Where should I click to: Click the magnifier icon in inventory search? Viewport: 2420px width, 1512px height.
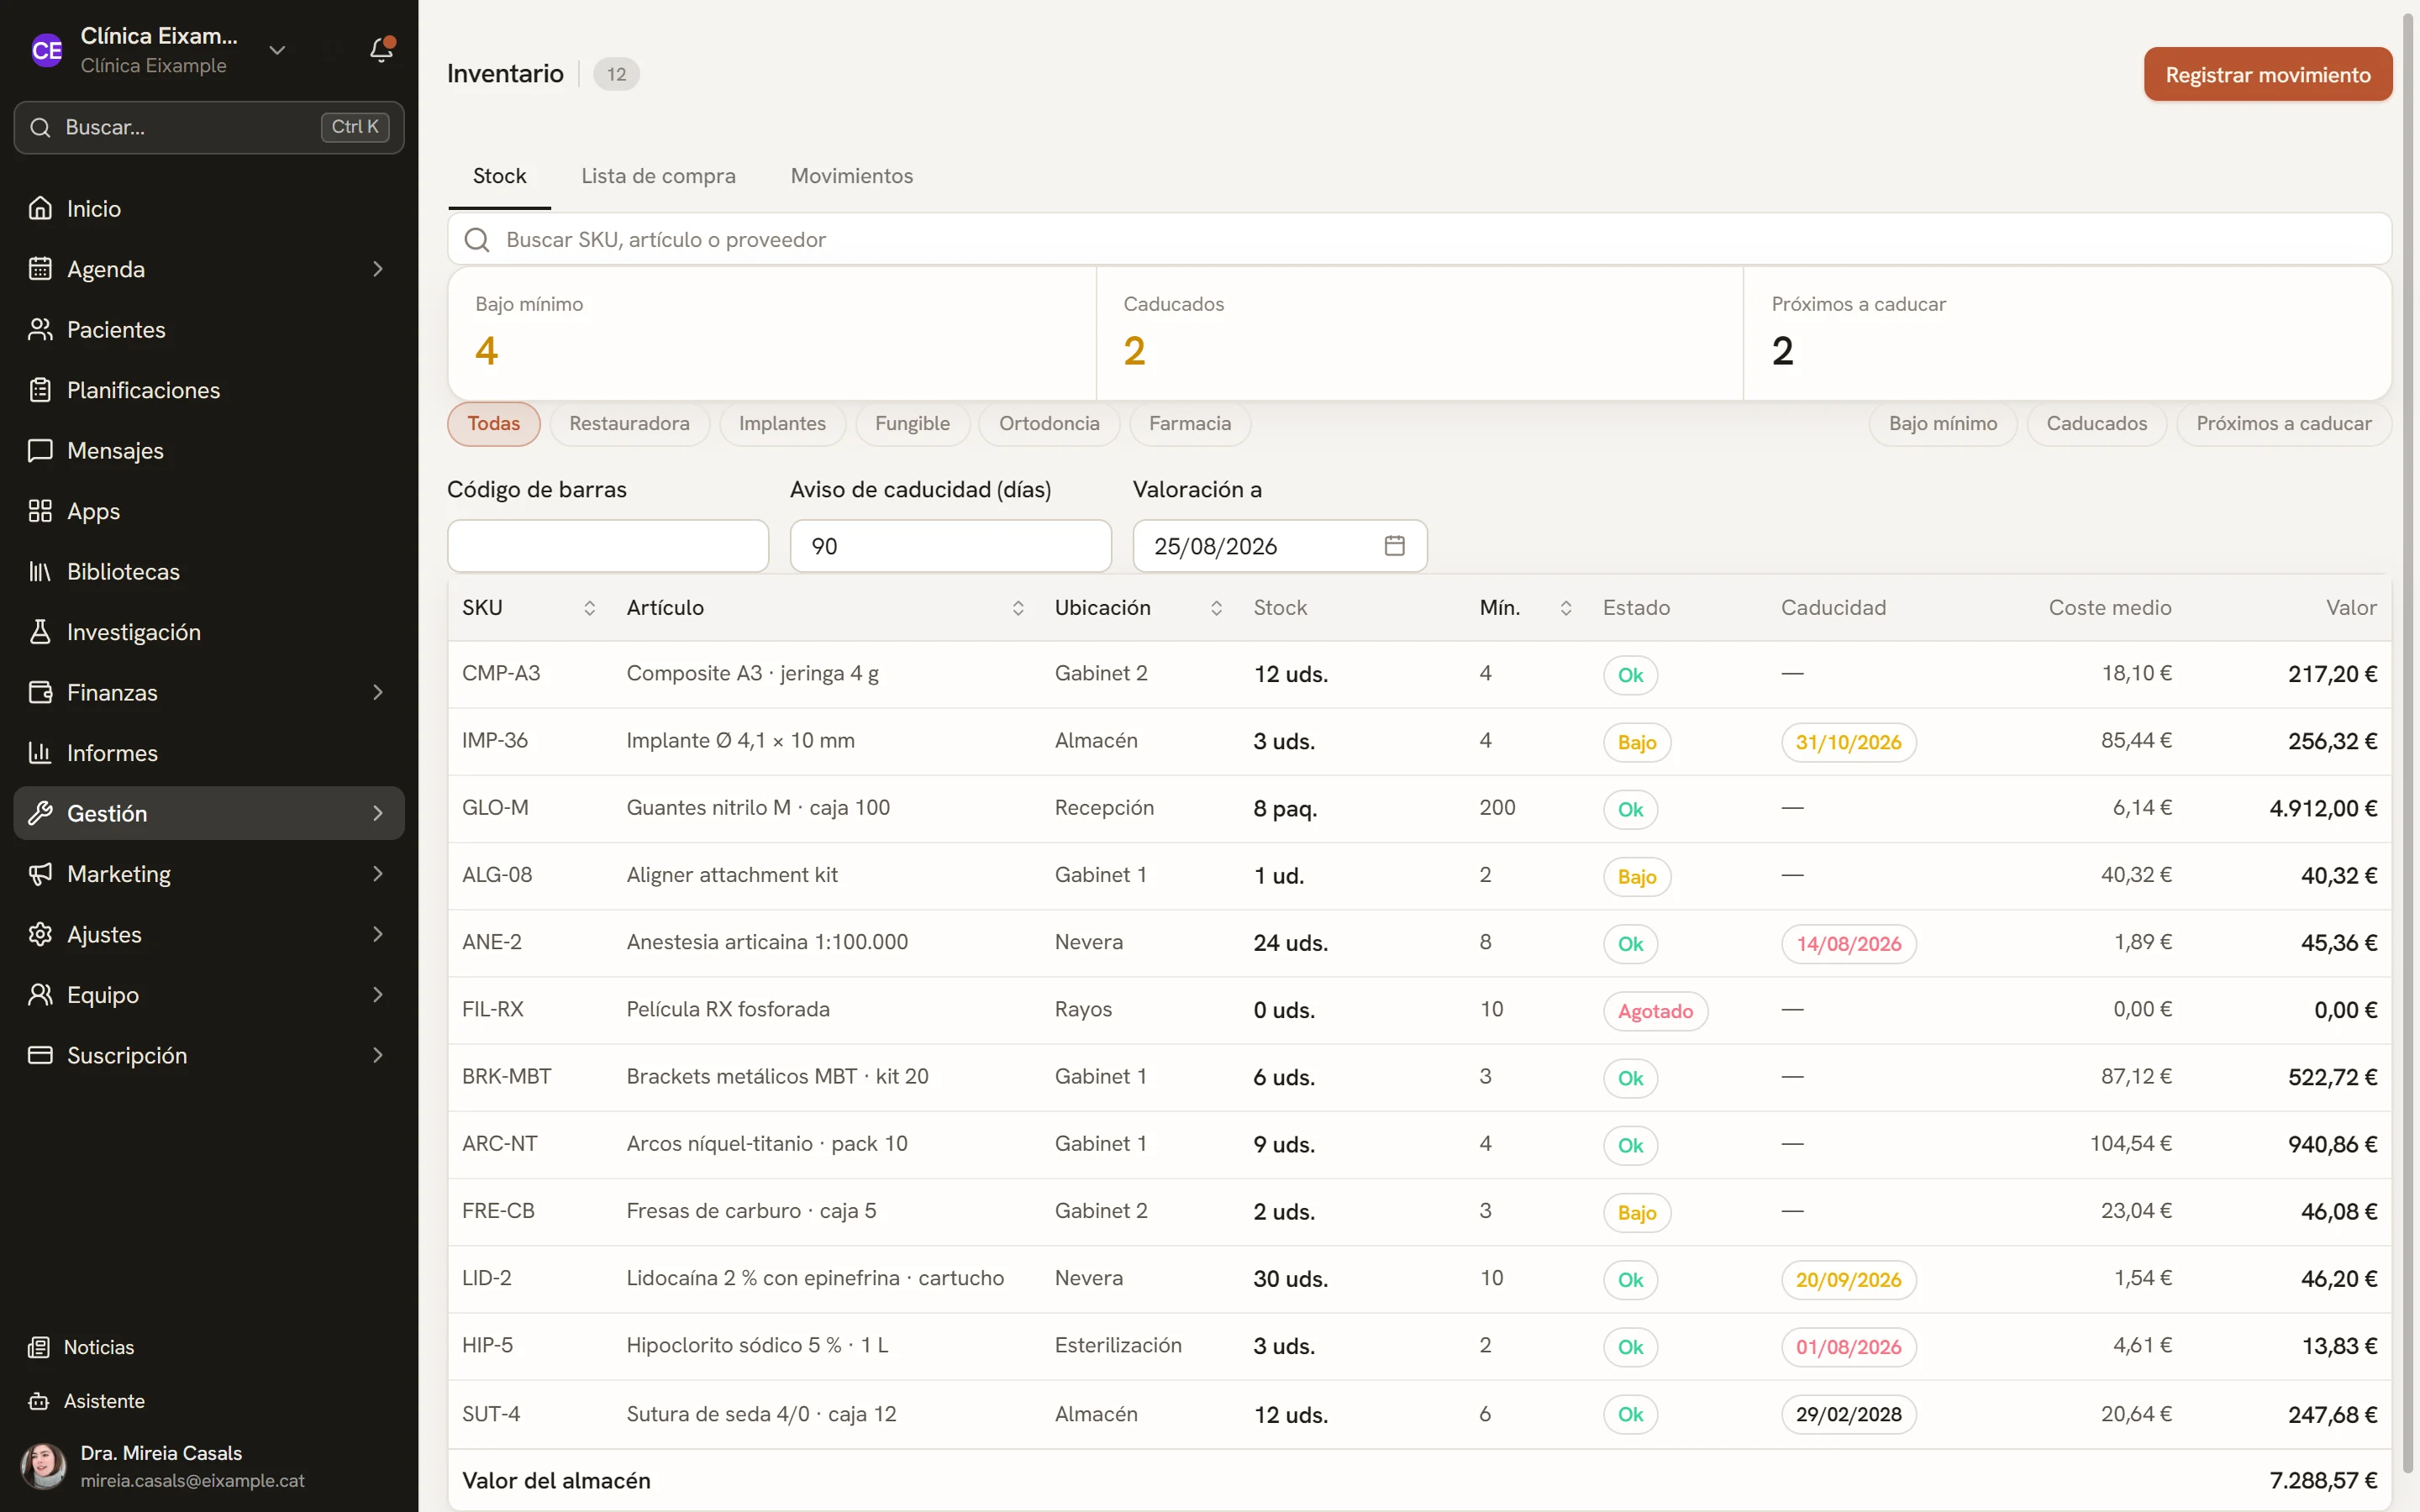(x=477, y=240)
